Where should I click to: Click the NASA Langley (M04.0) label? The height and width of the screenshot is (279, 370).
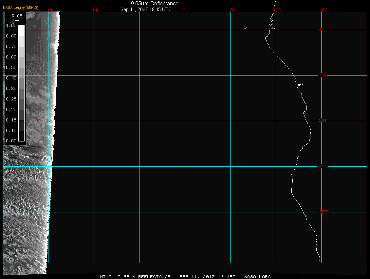pos(21,8)
